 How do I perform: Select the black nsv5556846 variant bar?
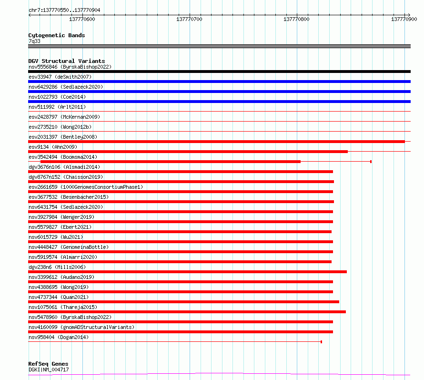[219, 72]
